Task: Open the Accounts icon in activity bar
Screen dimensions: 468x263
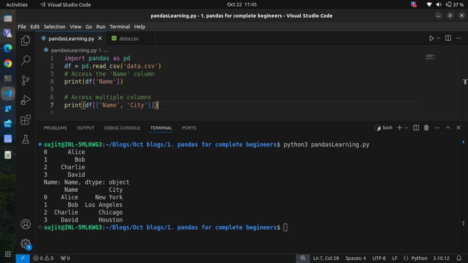Action: coord(26,224)
